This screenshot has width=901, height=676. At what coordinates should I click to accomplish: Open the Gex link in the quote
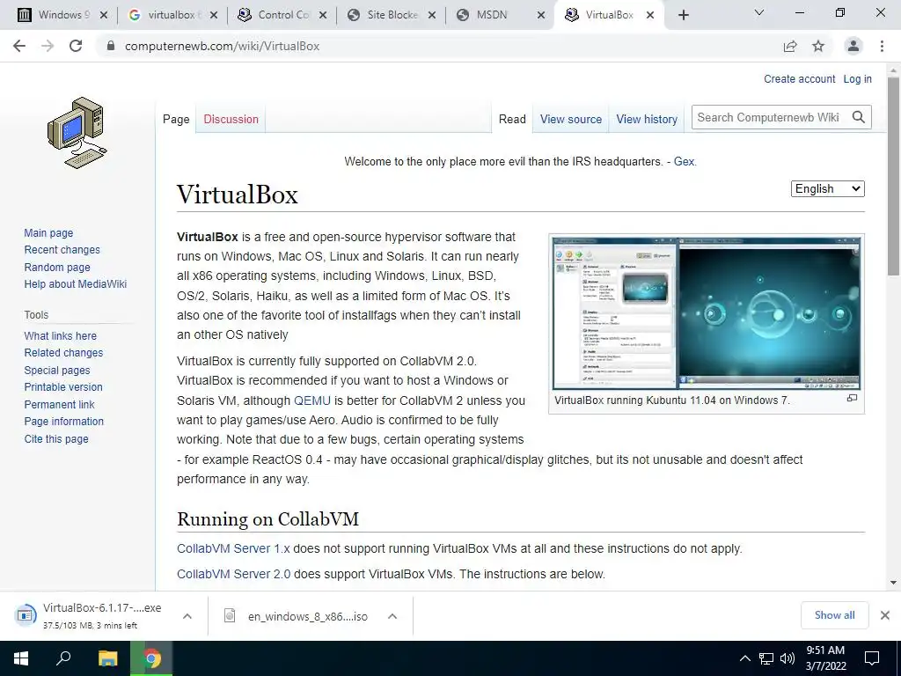684,162
